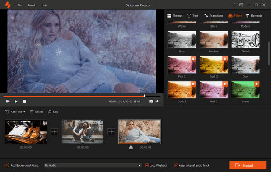
Task: Click the orange Export button
Action: (x=248, y=165)
